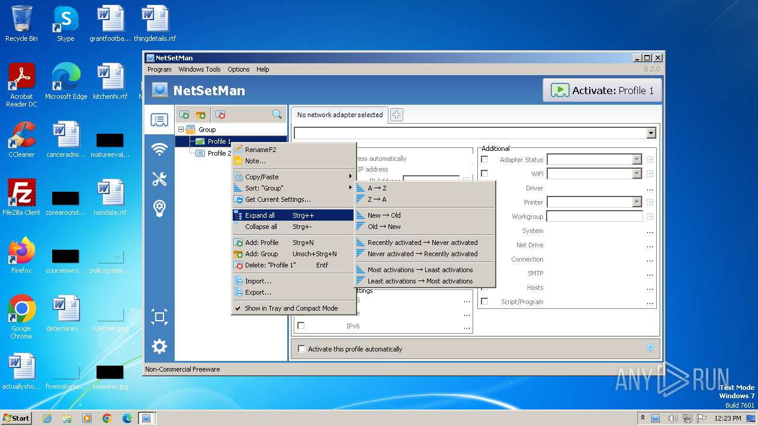Viewport: 758px width, 426px height.
Task: Choose Import... in the context menu
Action: (x=293, y=281)
